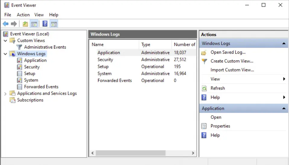Viewport: 289px width, 165px height.
Task: Collapse the Custom Views tree node
Action: 5,41
